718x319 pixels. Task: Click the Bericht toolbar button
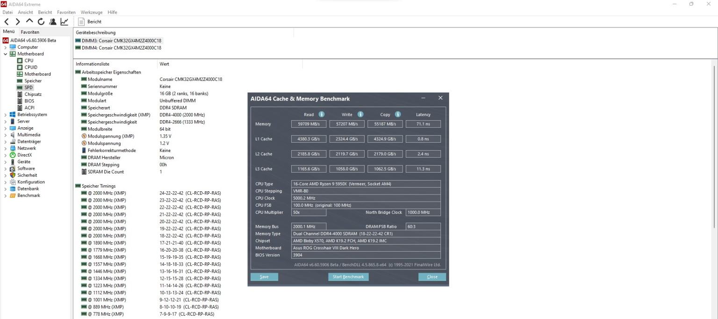coord(90,22)
